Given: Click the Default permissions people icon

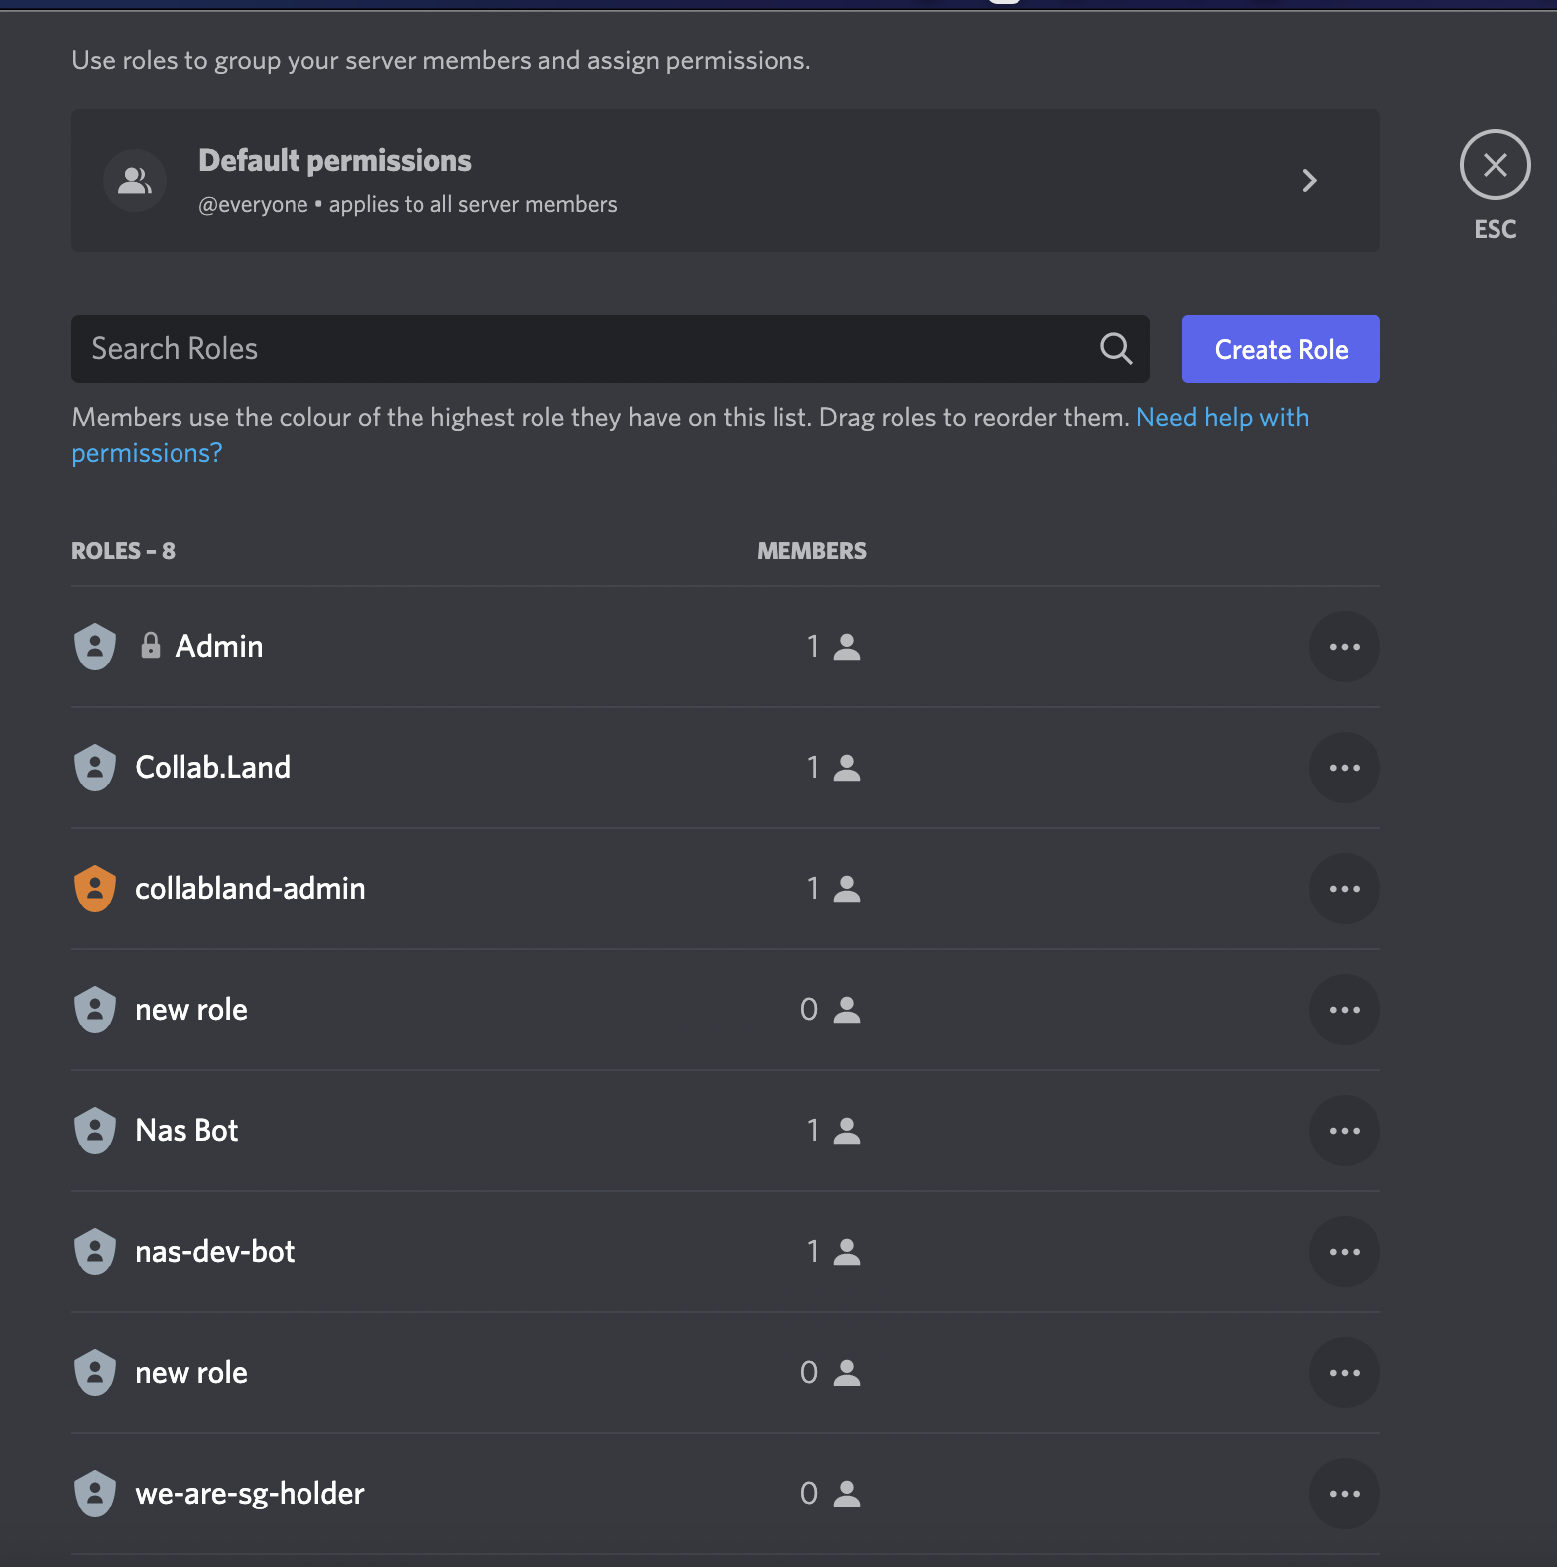Looking at the screenshot, I should 135,181.
